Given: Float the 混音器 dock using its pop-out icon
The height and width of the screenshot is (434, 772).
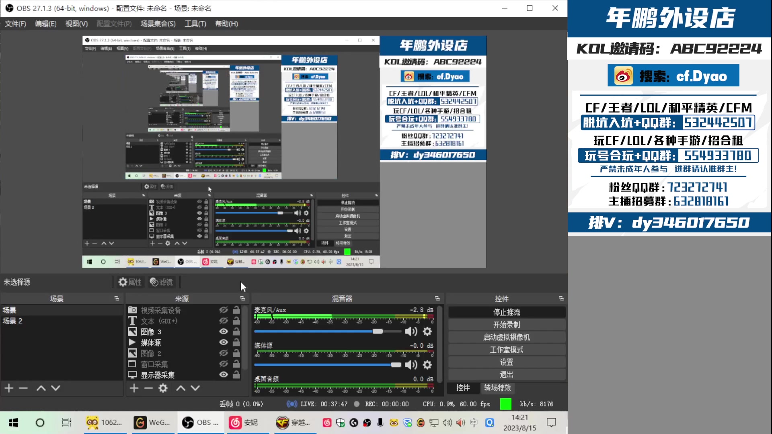Looking at the screenshot, I should coord(437,299).
